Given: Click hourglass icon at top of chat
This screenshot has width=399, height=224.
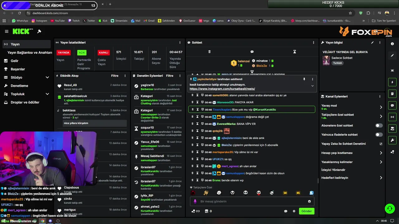Looking at the screenshot, I should tap(295, 52).
